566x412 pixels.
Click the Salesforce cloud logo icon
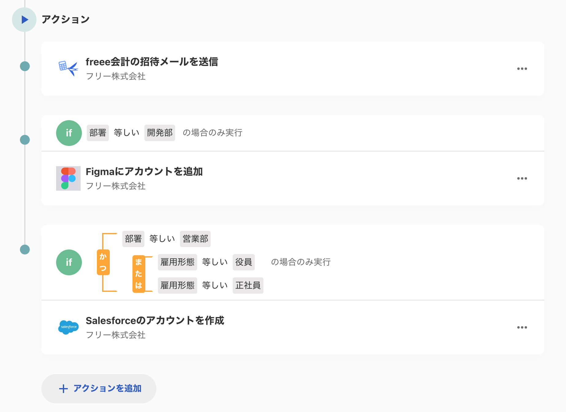pos(68,327)
